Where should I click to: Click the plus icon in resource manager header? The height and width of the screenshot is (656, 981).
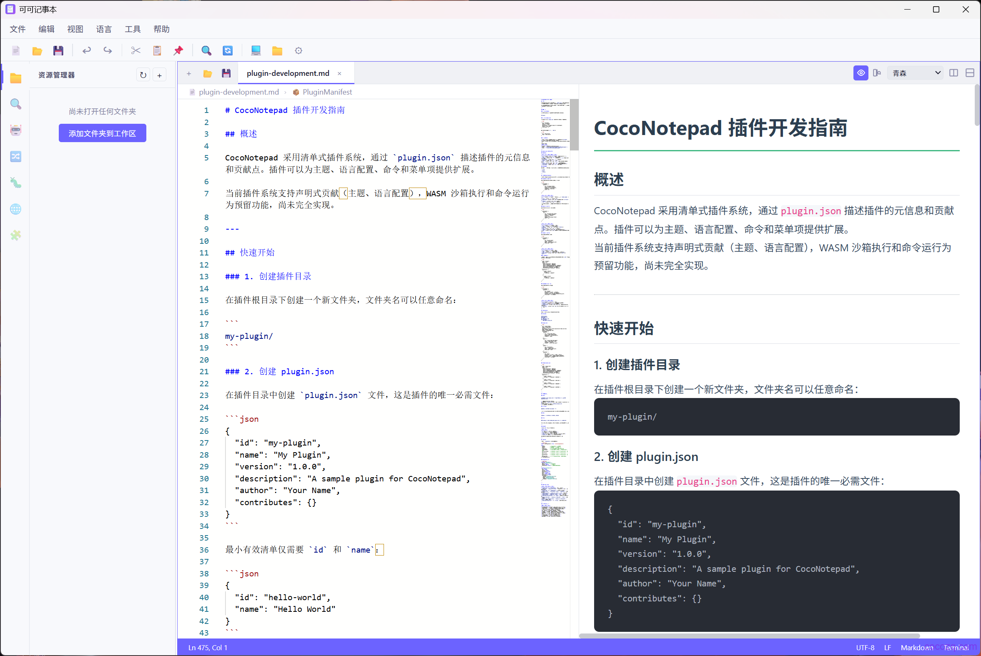[x=159, y=75]
